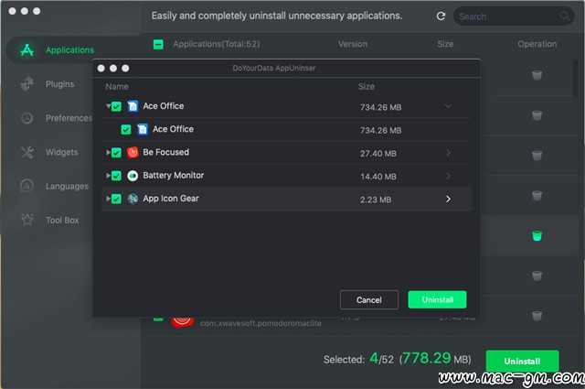Collapse the Ace Office disclosure triangle

(108, 106)
